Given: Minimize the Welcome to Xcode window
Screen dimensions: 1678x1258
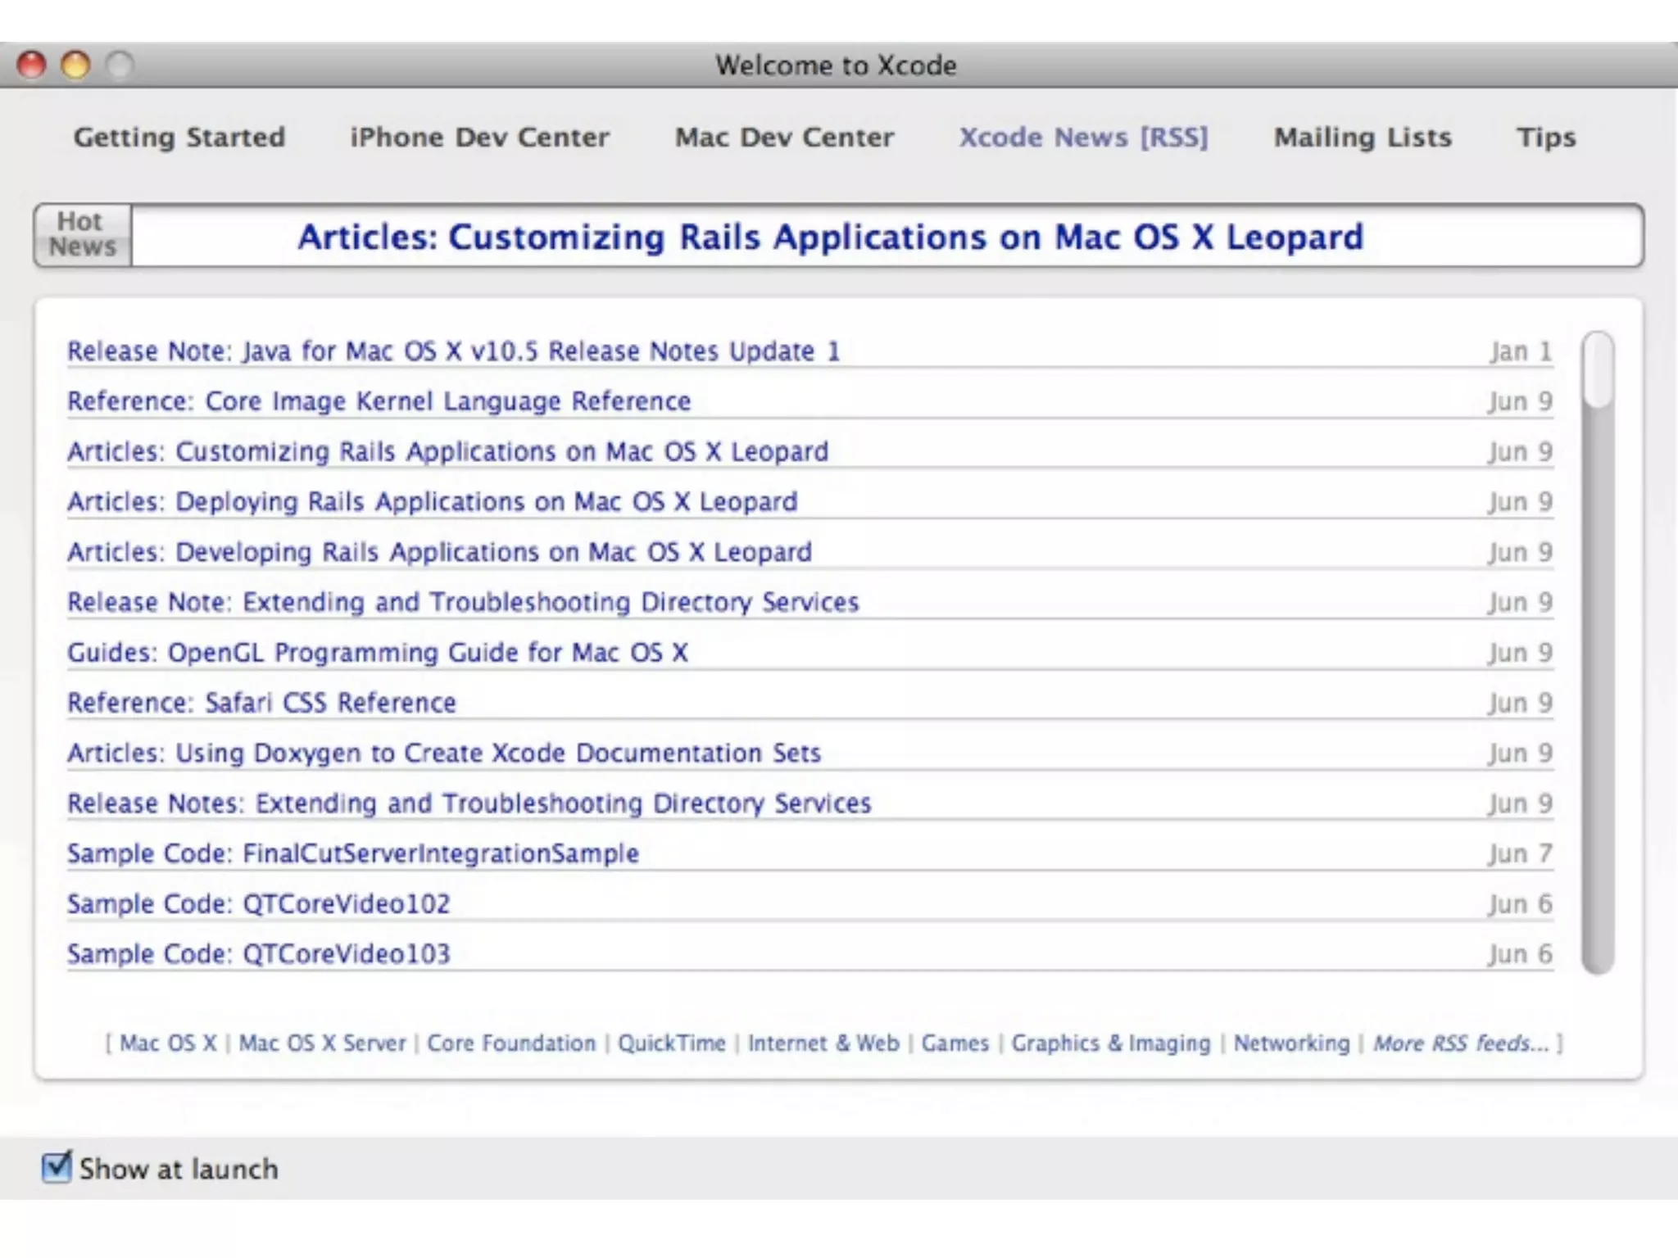Looking at the screenshot, I should click(x=76, y=65).
